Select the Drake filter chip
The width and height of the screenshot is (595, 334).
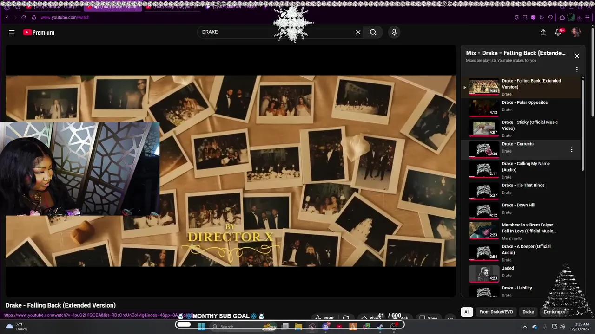(528, 312)
